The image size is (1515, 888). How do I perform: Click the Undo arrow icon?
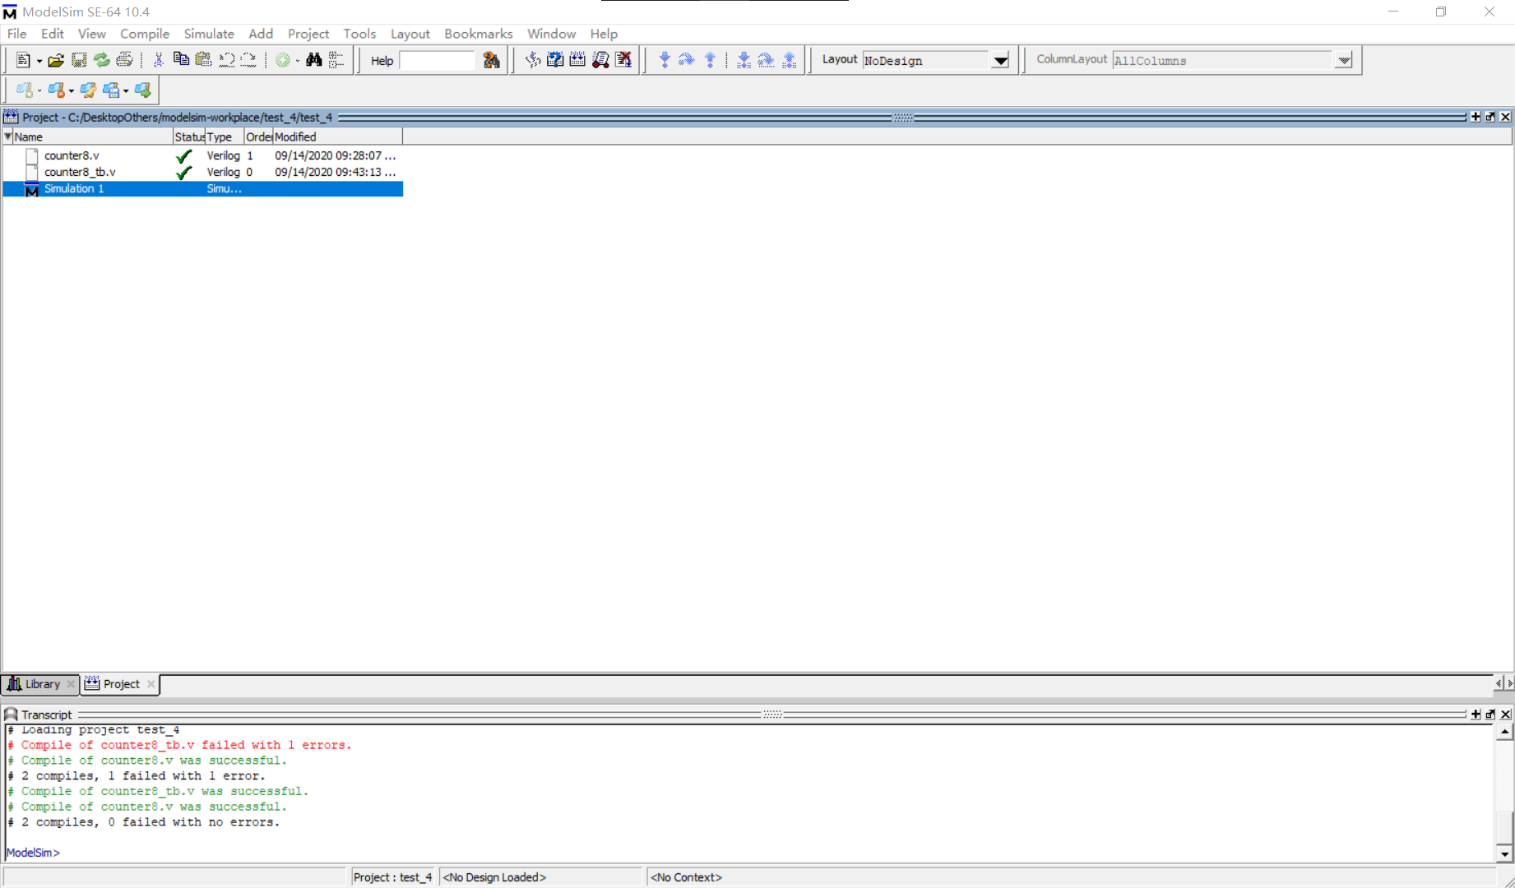tap(226, 60)
